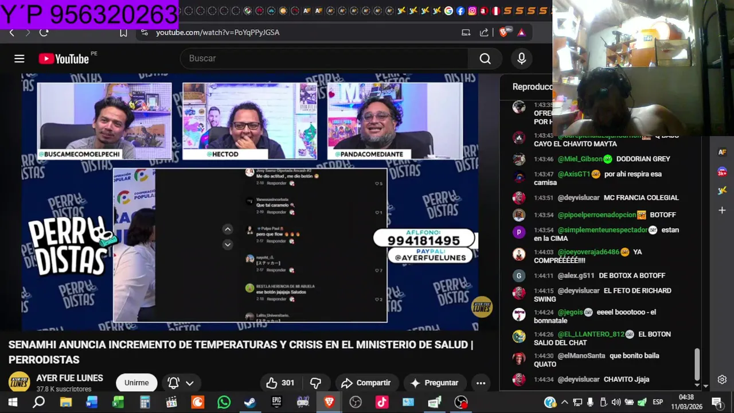Open the AF sidebar panel icon

pyautogui.click(x=722, y=152)
